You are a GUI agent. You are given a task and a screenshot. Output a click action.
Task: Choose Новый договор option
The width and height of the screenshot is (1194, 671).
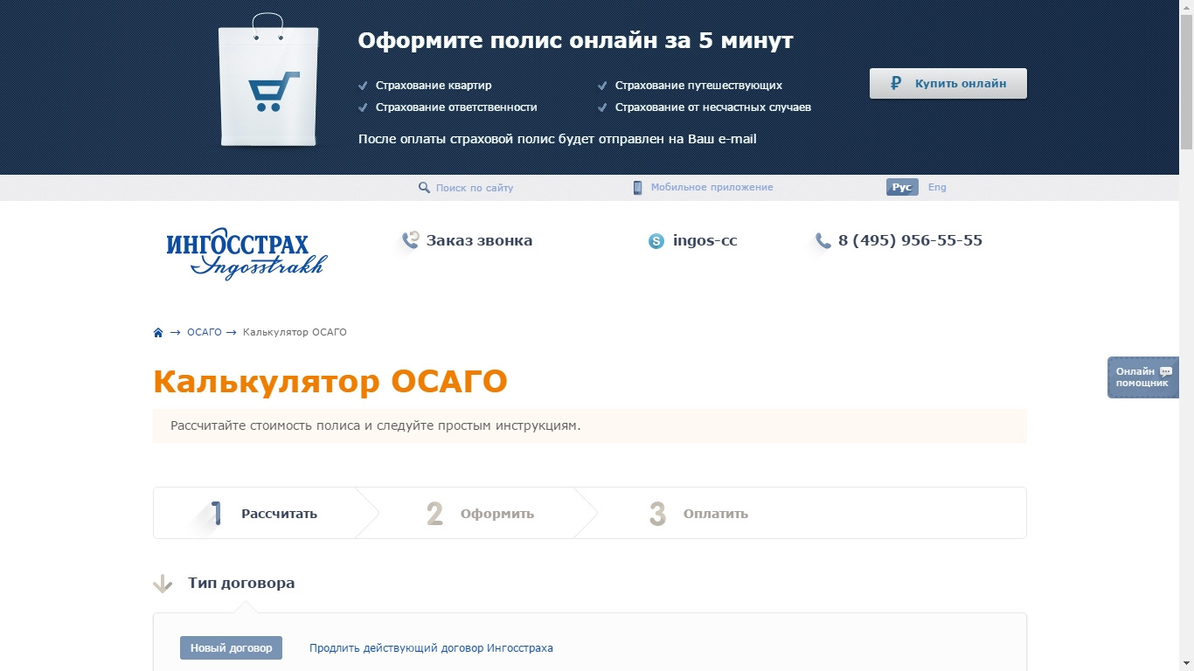click(x=231, y=648)
